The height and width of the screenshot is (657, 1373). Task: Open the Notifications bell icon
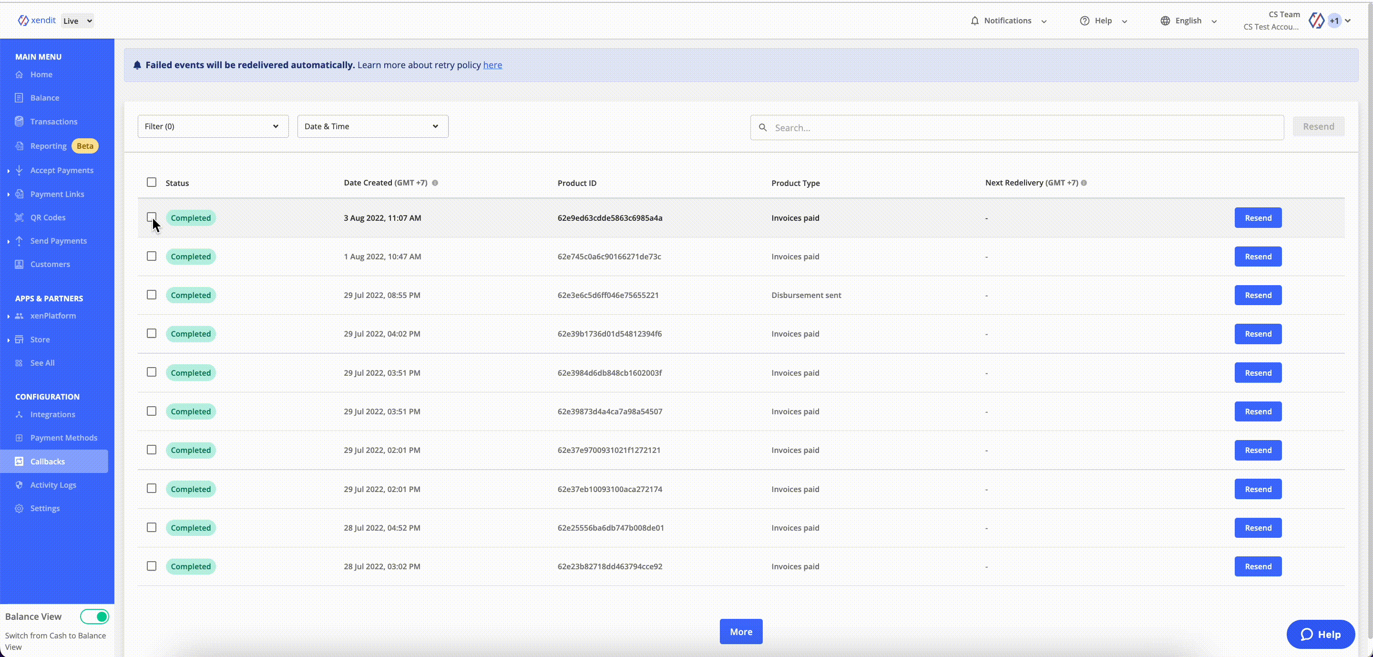tap(974, 21)
